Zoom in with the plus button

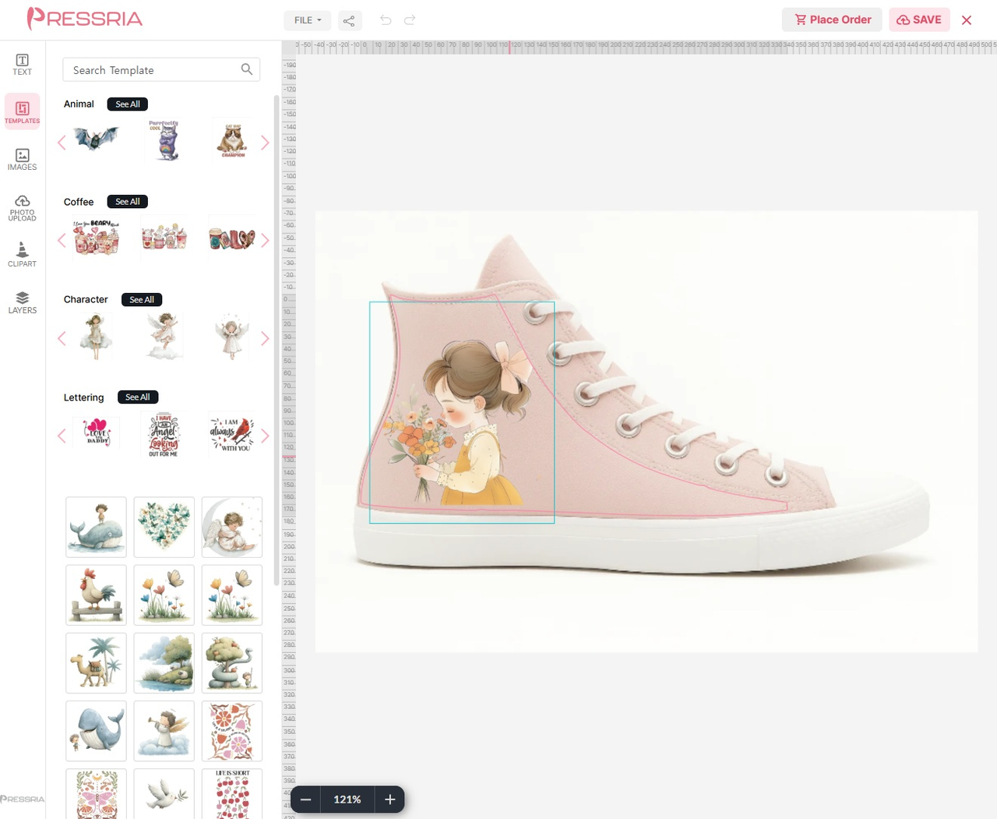click(x=390, y=800)
